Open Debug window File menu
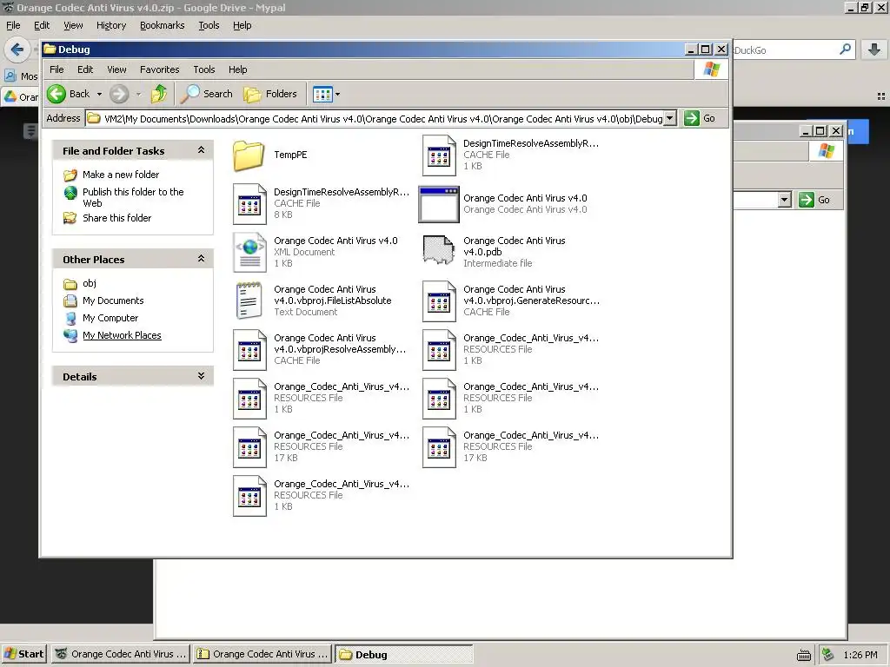This screenshot has width=890, height=667. click(56, 69)
